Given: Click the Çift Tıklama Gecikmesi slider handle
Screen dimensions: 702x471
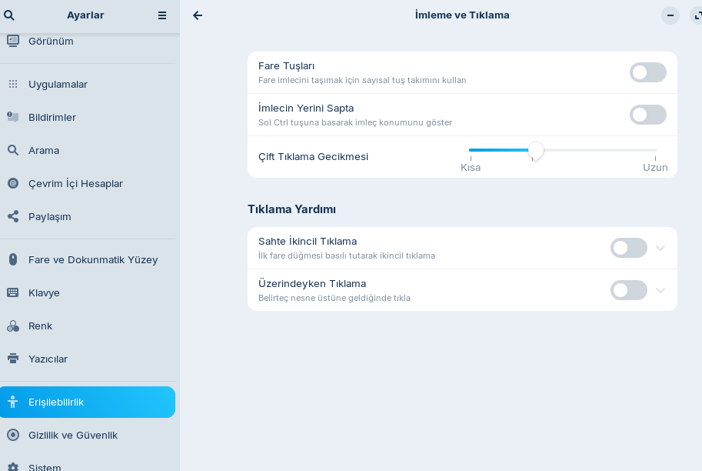Looking at the screenshot, I should coord(536,151).
